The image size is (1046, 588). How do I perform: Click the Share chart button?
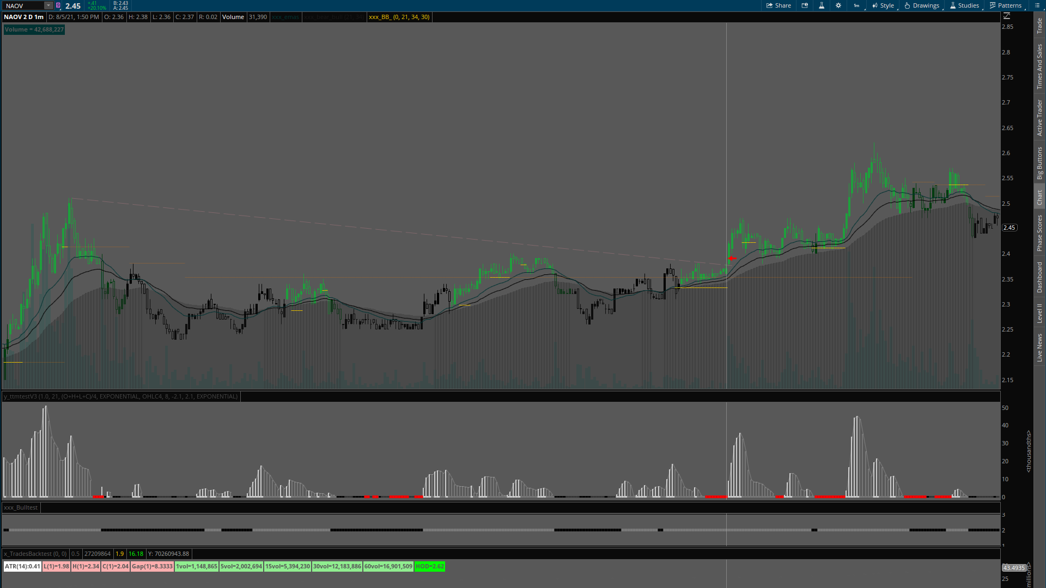779,5
